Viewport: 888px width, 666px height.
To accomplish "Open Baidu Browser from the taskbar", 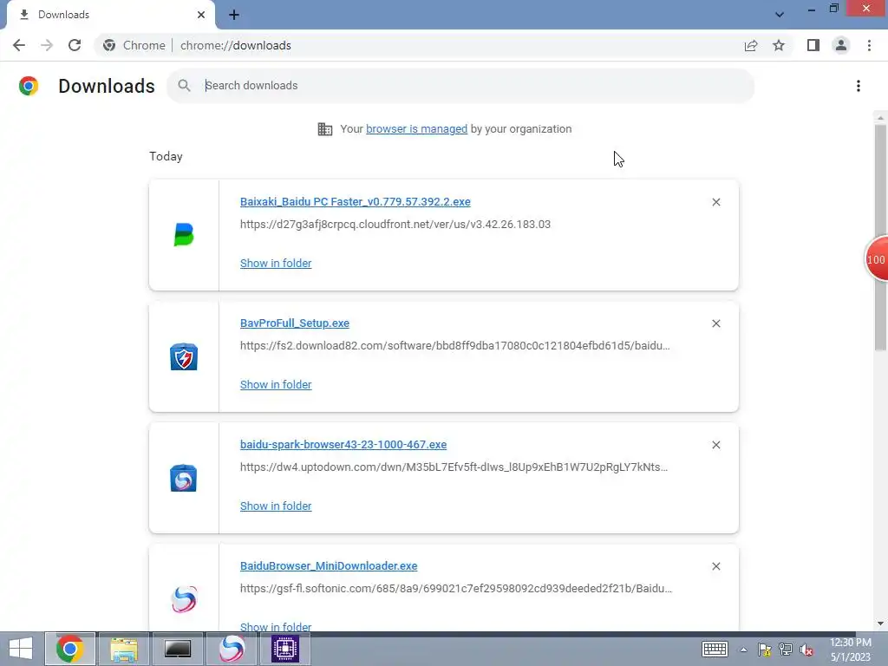I will pos(232,649).
